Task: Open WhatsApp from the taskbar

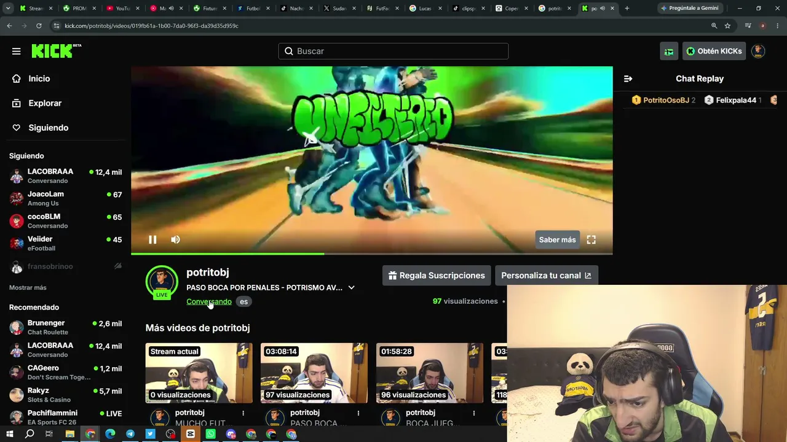Action: (211, 434)
